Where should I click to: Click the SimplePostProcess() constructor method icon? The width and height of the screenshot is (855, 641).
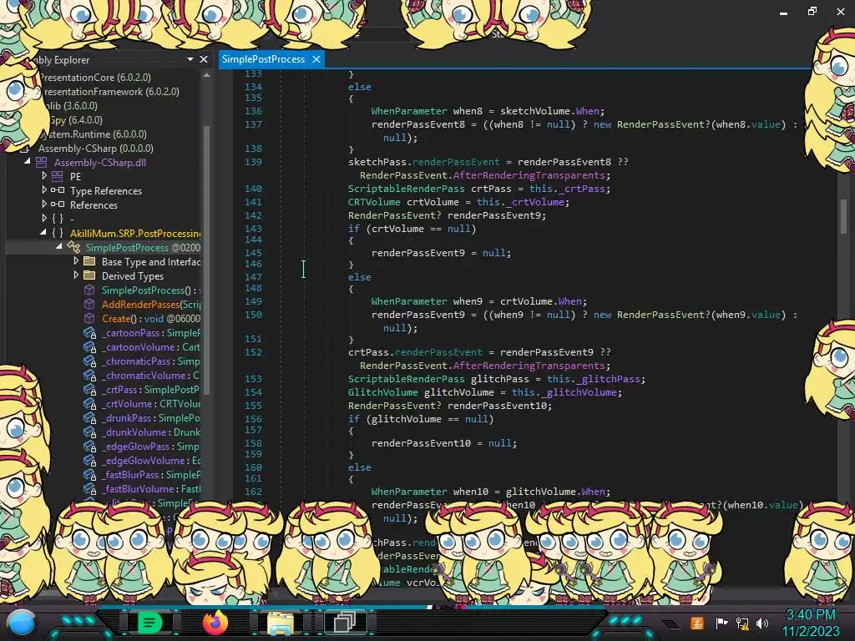tap(89, 290)
